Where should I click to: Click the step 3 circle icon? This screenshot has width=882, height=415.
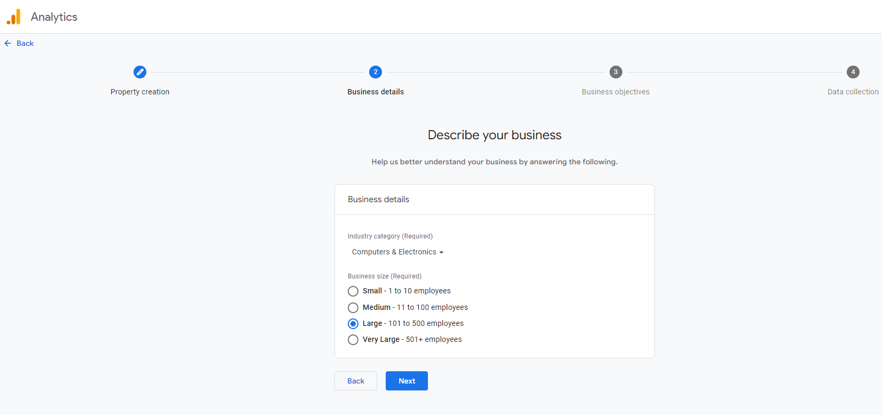tap(616, 72)
